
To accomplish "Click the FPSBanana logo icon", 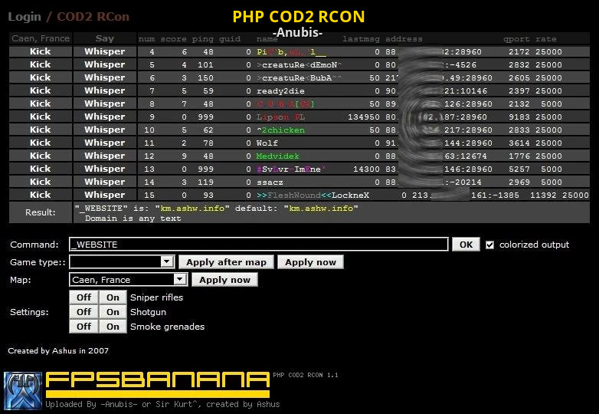I will (x=22, y=391).
